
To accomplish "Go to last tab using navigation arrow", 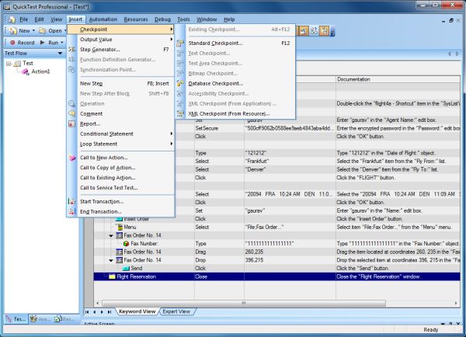I will [110, 311].
